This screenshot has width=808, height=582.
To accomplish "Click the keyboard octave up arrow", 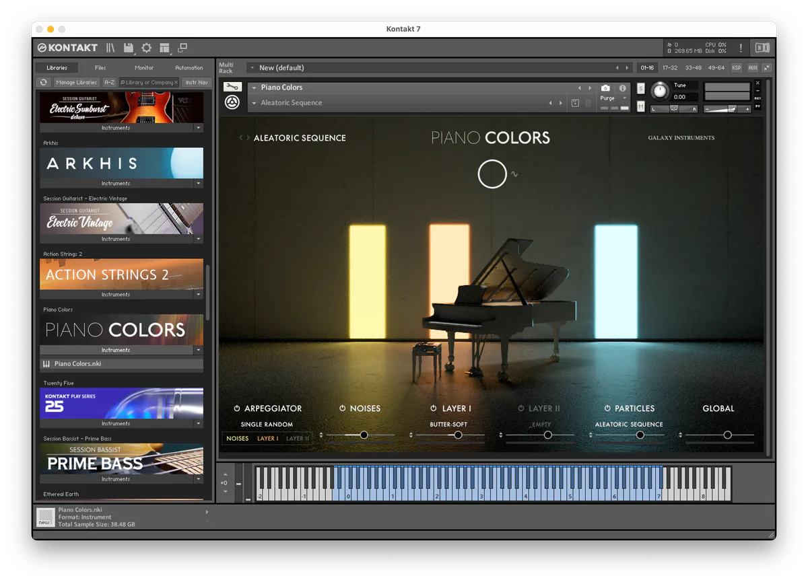I will (x=226, y=474).
